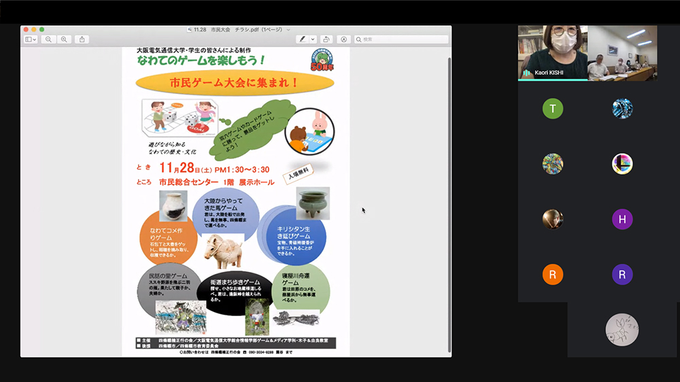The width and height of the screenshot is (680, 382).
Task: Click the 'Kaori KISHI' name label
Action: (x=549, y=73)
